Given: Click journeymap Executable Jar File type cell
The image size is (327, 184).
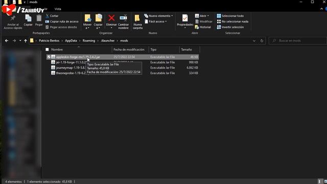Looking at the screenshot, I should point(162,67).
